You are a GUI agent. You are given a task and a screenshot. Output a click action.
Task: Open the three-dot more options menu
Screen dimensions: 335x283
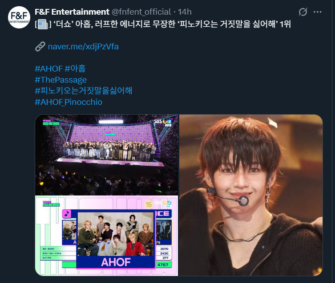pos(318,12)
